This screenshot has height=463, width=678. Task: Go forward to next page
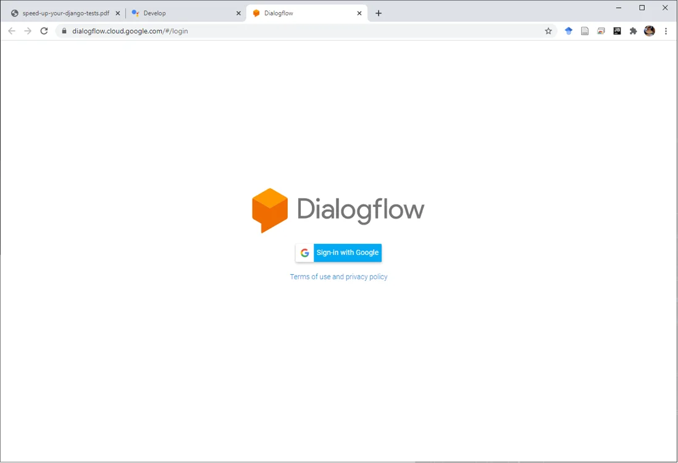click(x=28, y=31)
